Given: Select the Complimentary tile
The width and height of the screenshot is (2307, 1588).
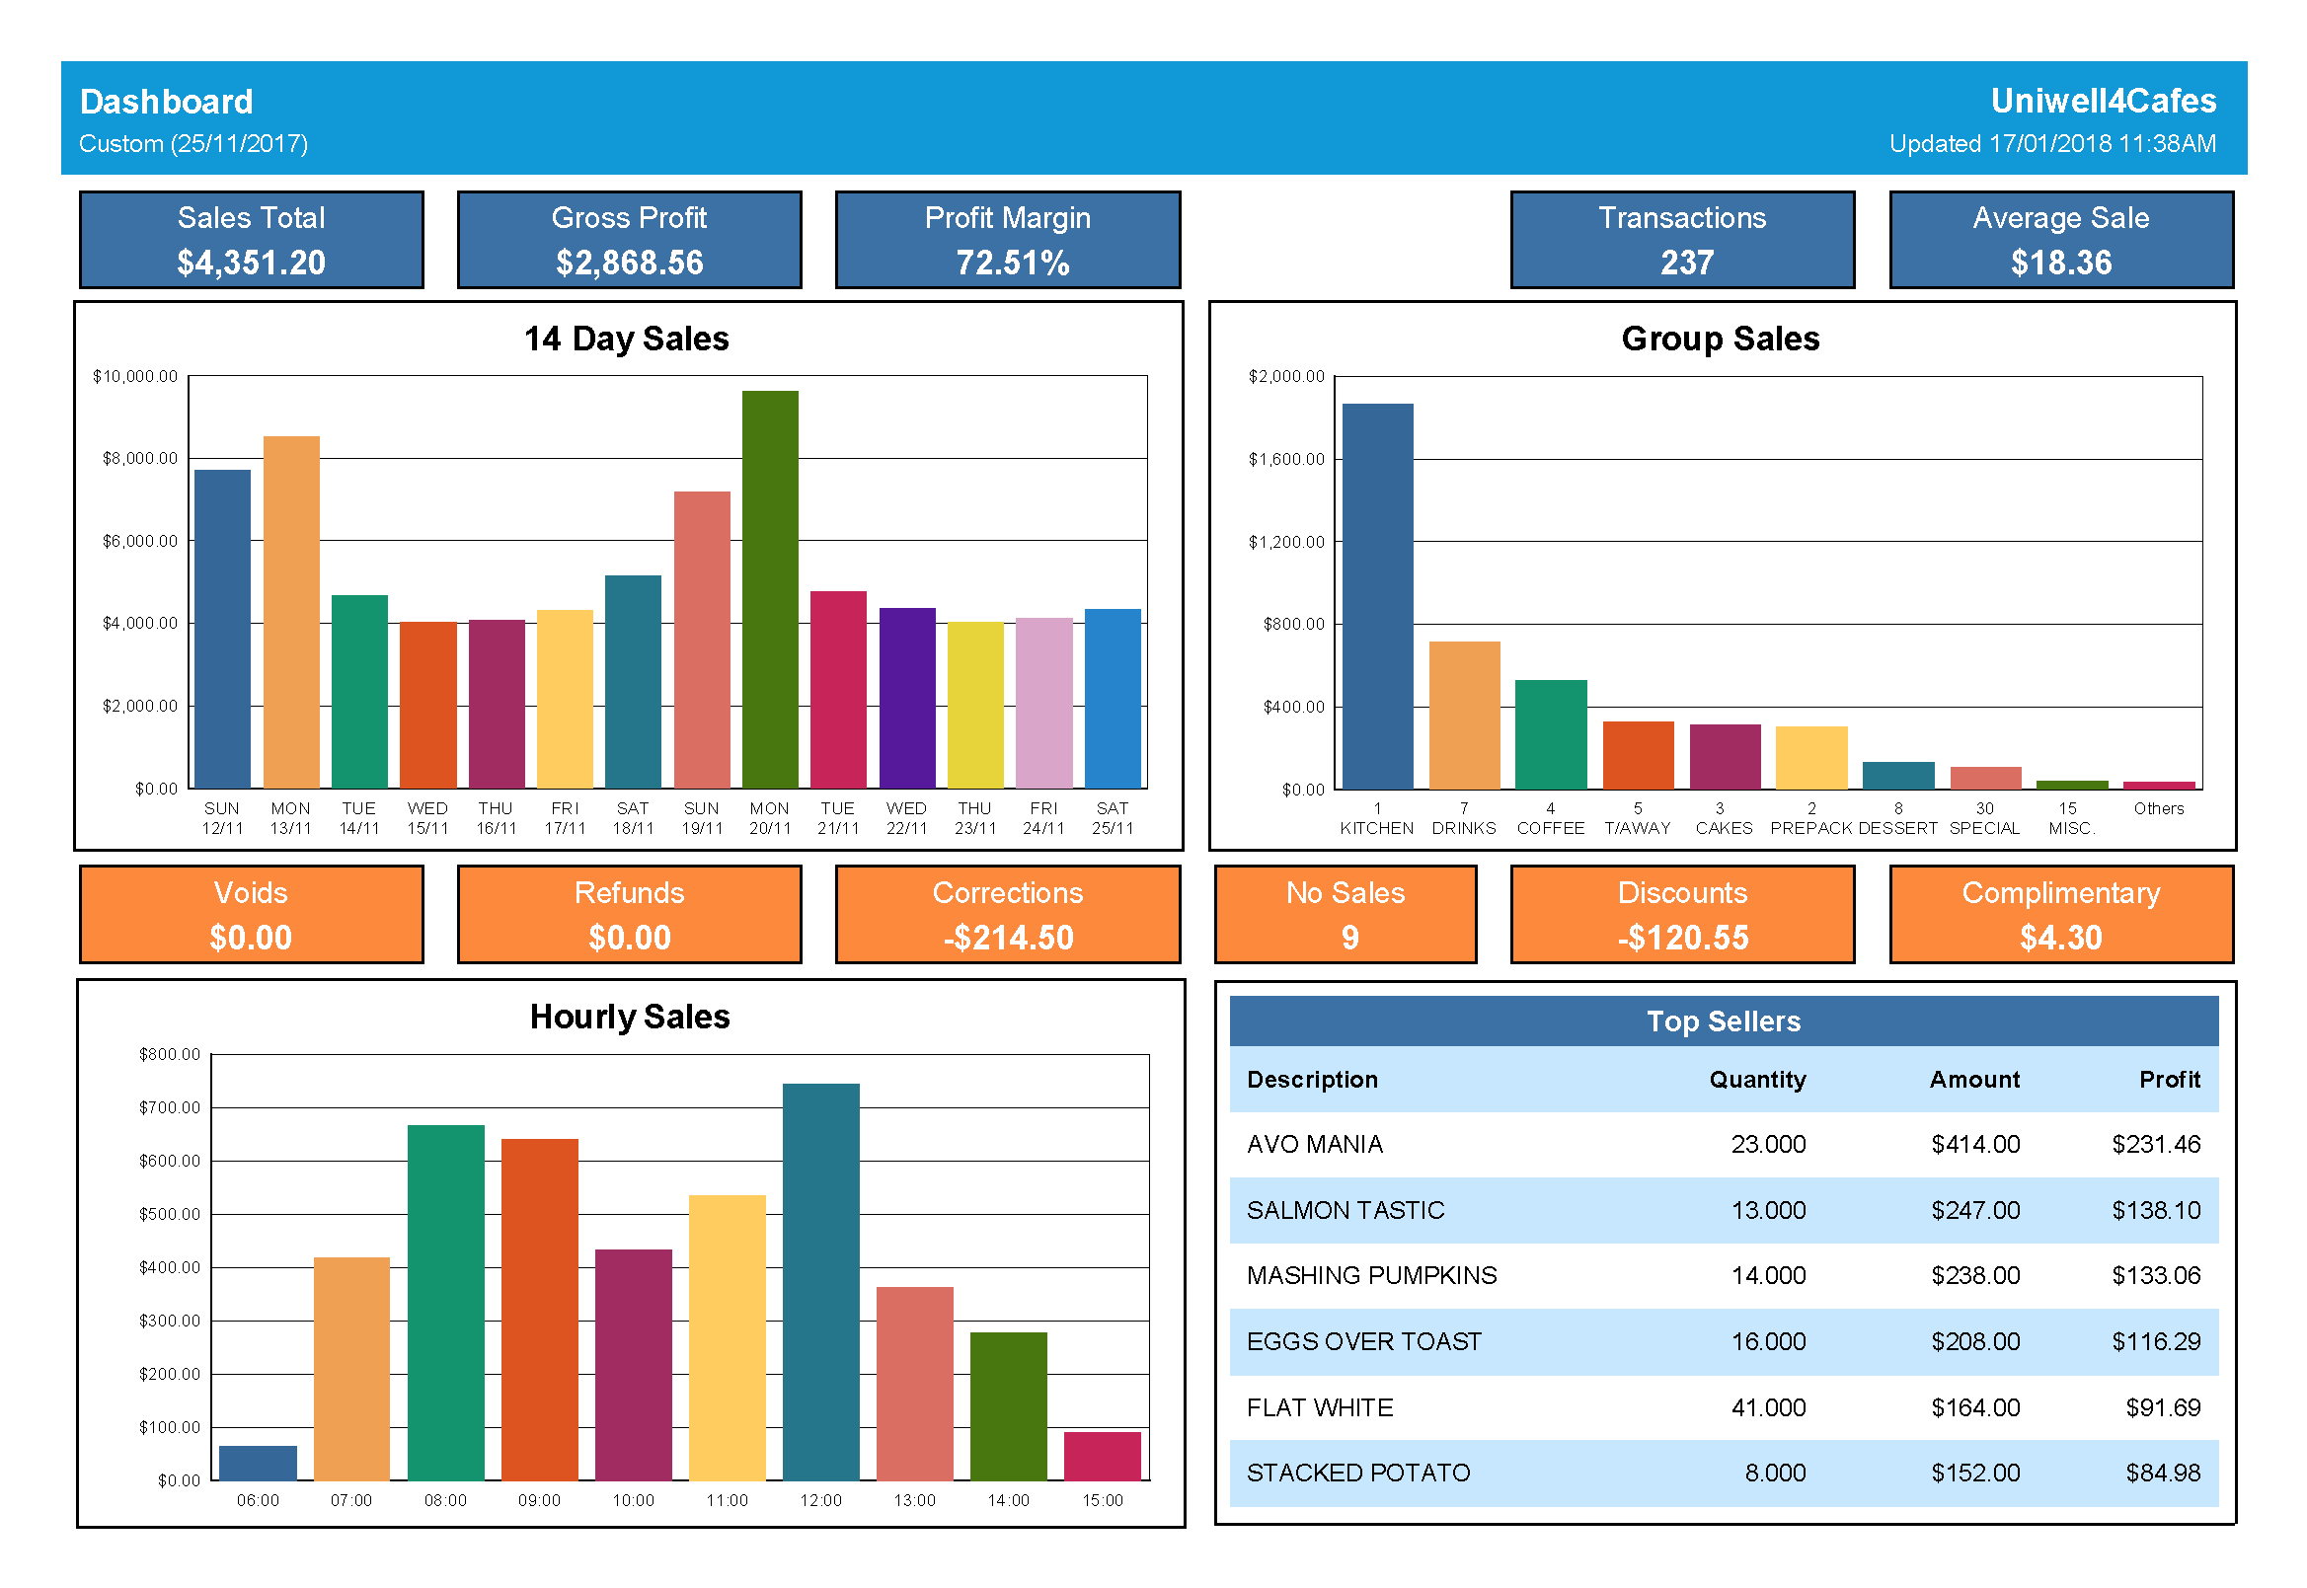Looking at the screenshot, I should (2060, 914).
